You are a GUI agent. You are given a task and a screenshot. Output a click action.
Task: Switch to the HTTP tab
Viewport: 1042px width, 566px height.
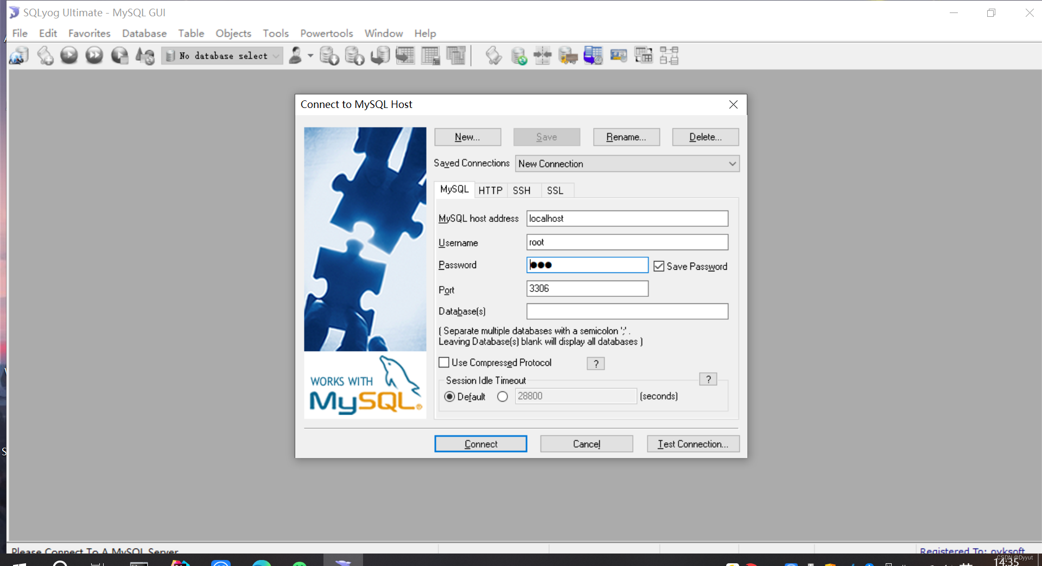pos(491,190)
